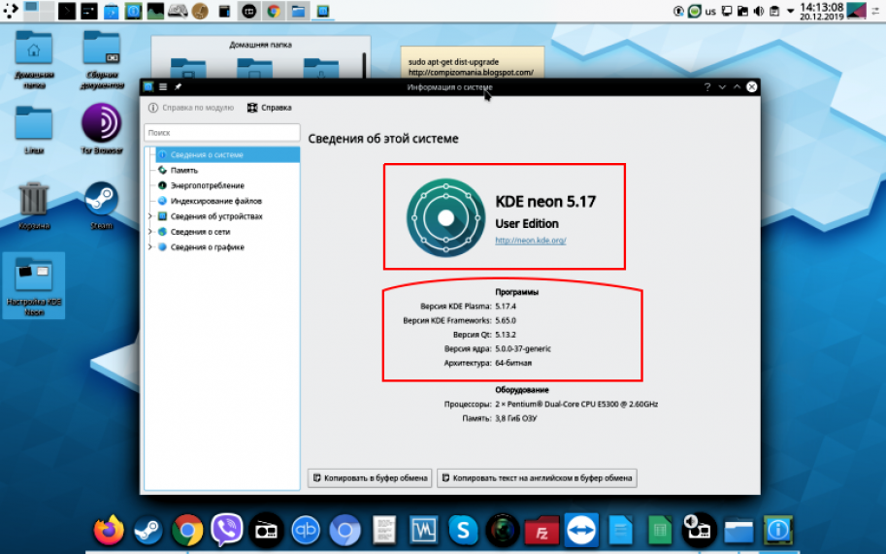Click the pin icon in window titlebar
Image resolution: width=886 pixels, height=554 pixels.
pos(178,87)
